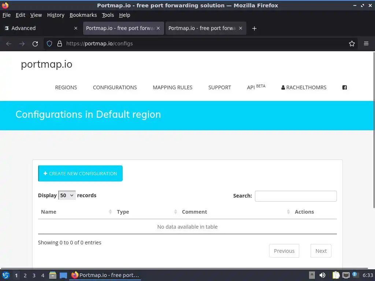Open the Edit menu
The width and height of the screenshot is (375, 281).
click(21, 15)
